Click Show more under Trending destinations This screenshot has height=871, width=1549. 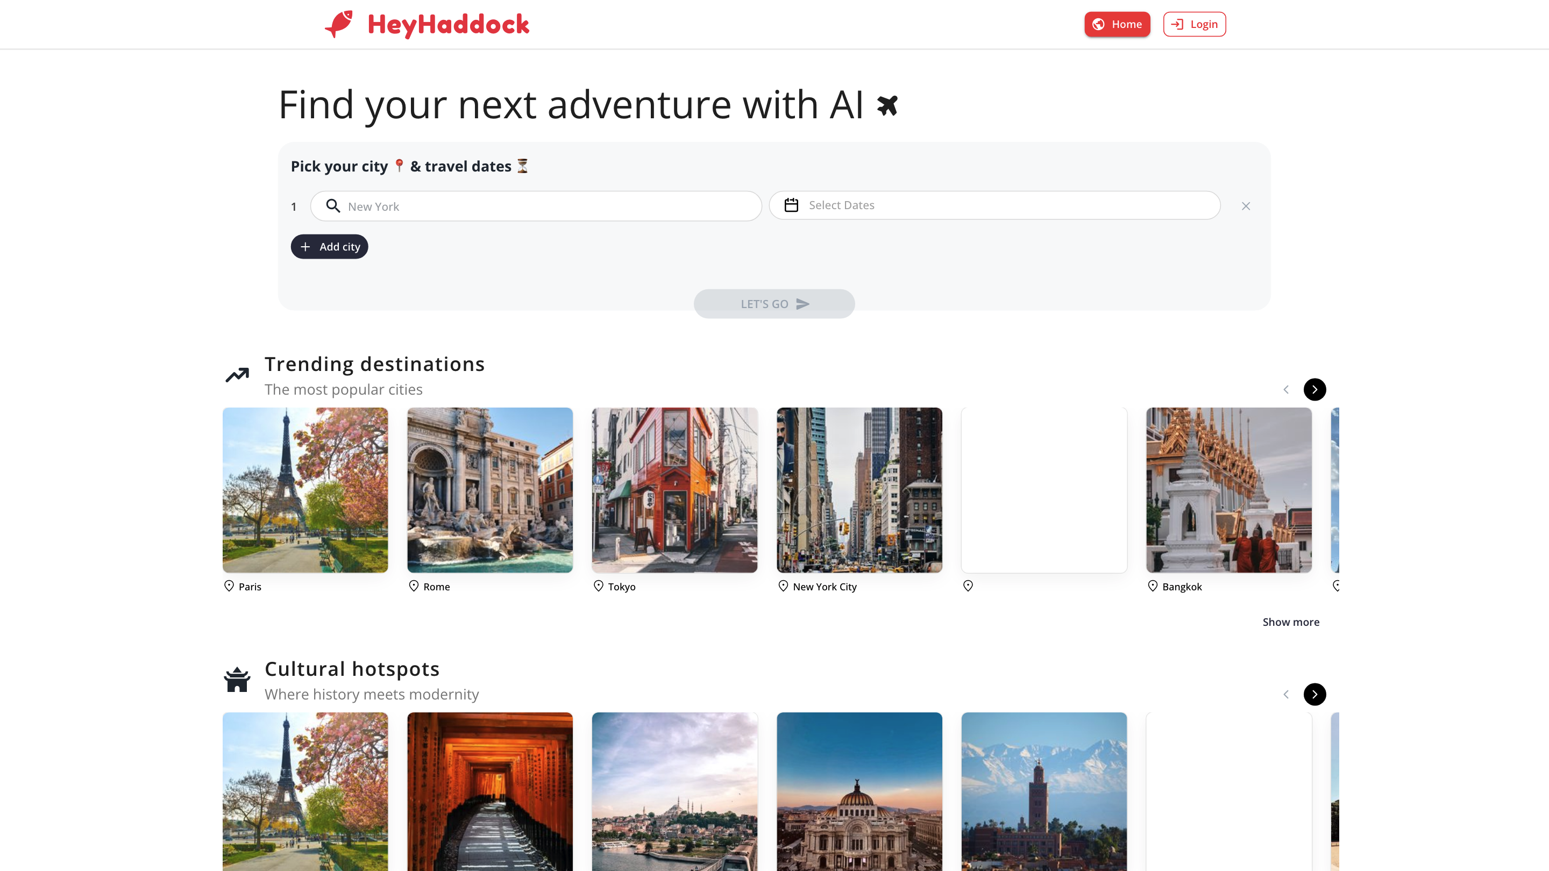1290,622
